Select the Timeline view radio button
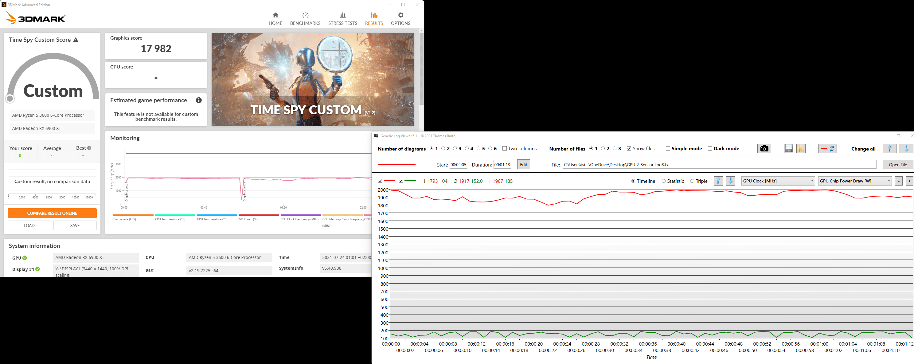Image resolution: width=914 pixels, height=364 pixels. point(633,181)
